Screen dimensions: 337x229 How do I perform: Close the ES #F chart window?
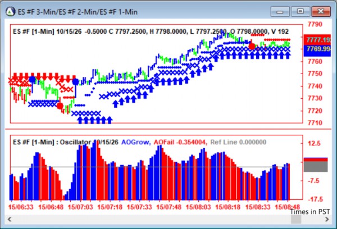click(x=321, y=11)
